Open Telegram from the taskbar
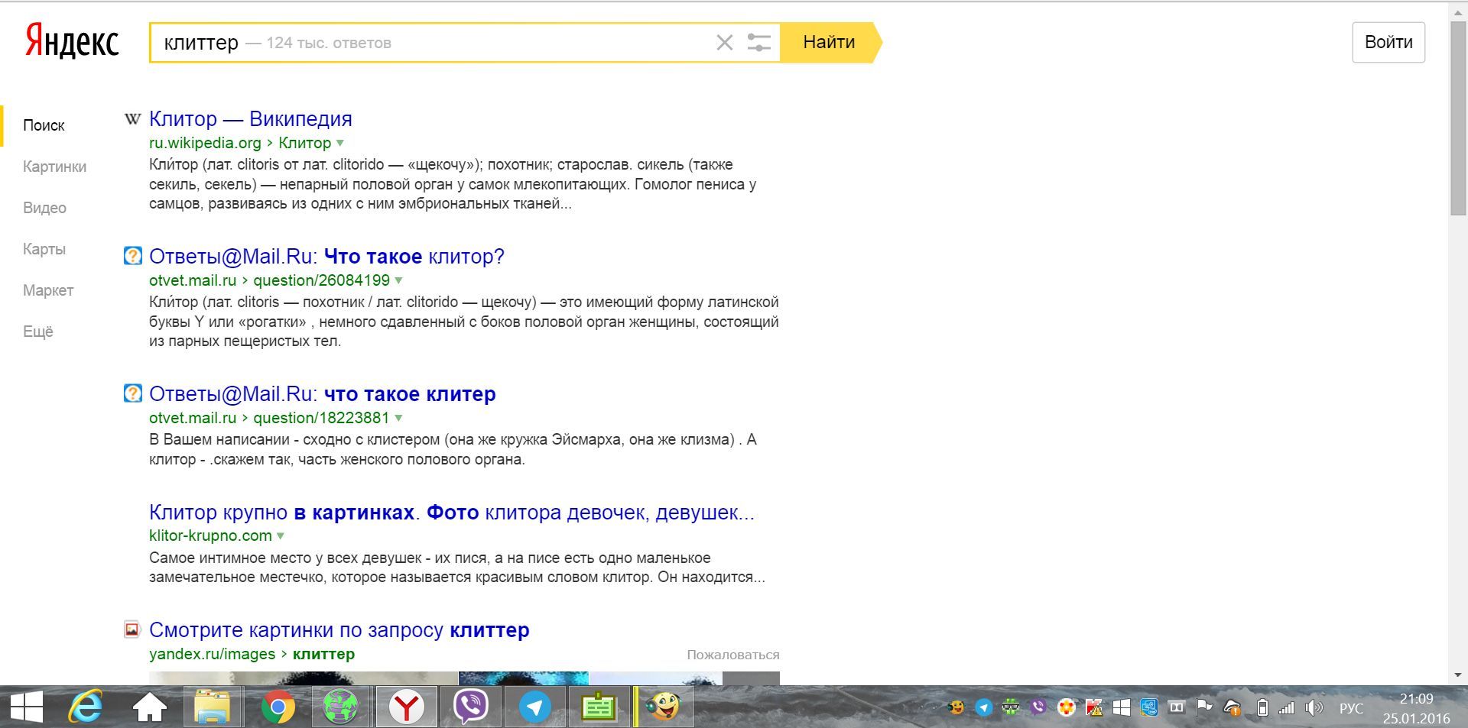 pos(534,707)
